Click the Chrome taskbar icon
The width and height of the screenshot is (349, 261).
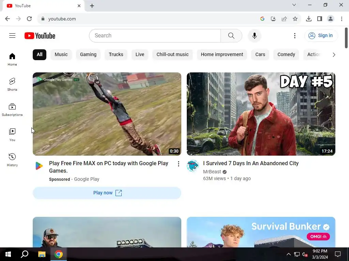tap(59, 254)
